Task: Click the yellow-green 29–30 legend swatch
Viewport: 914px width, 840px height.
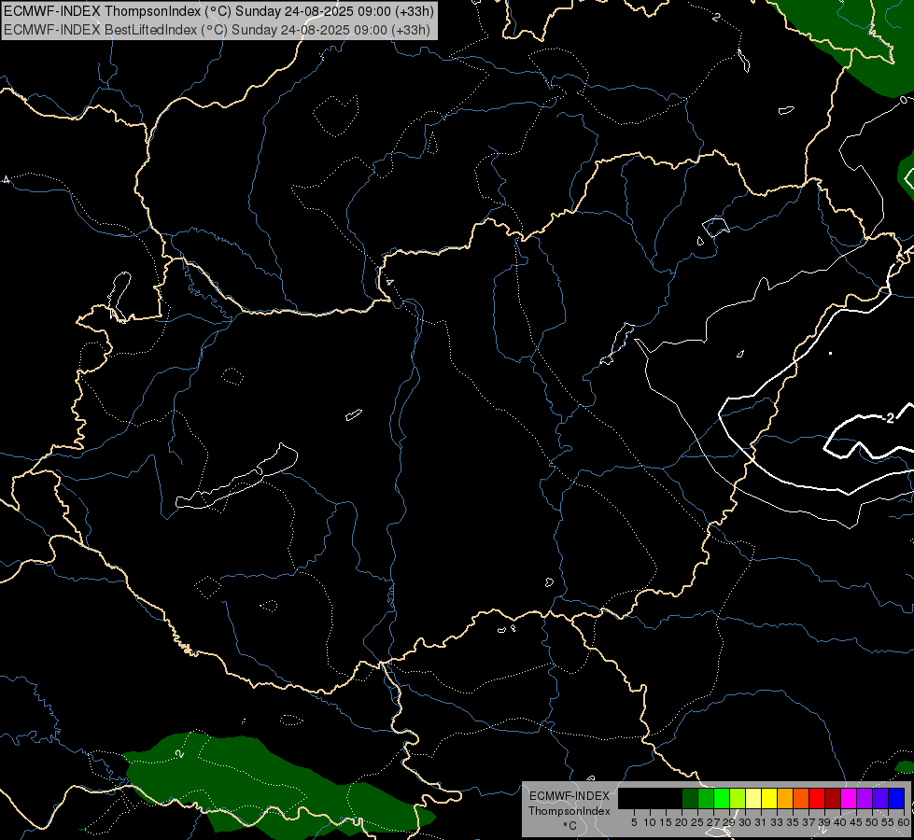Action: coord(738,798)
